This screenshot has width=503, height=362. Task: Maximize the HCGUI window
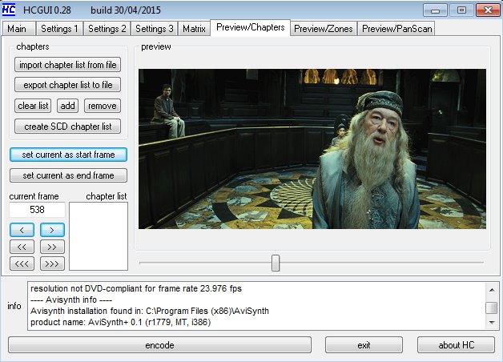(461, 10)
